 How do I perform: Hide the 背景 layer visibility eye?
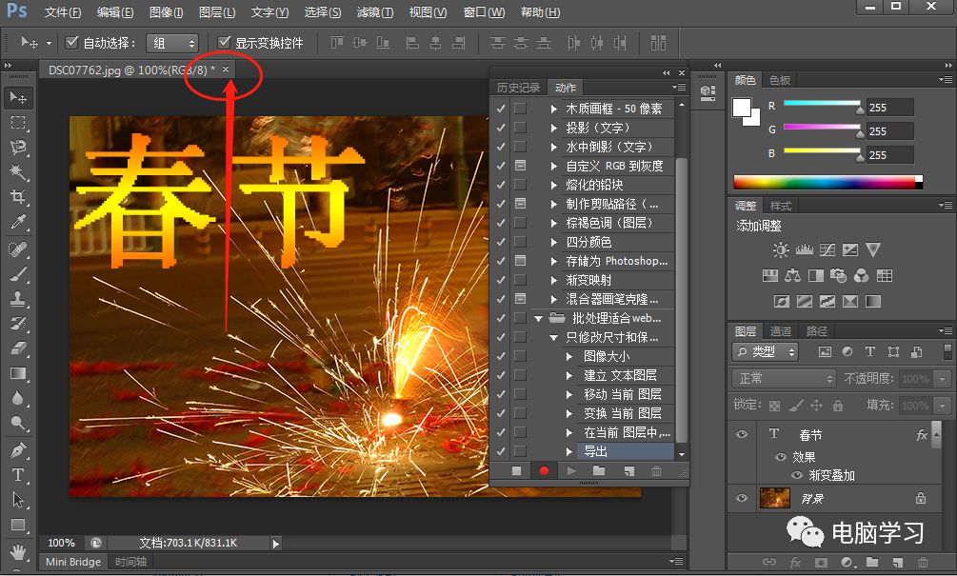(743, 498)
